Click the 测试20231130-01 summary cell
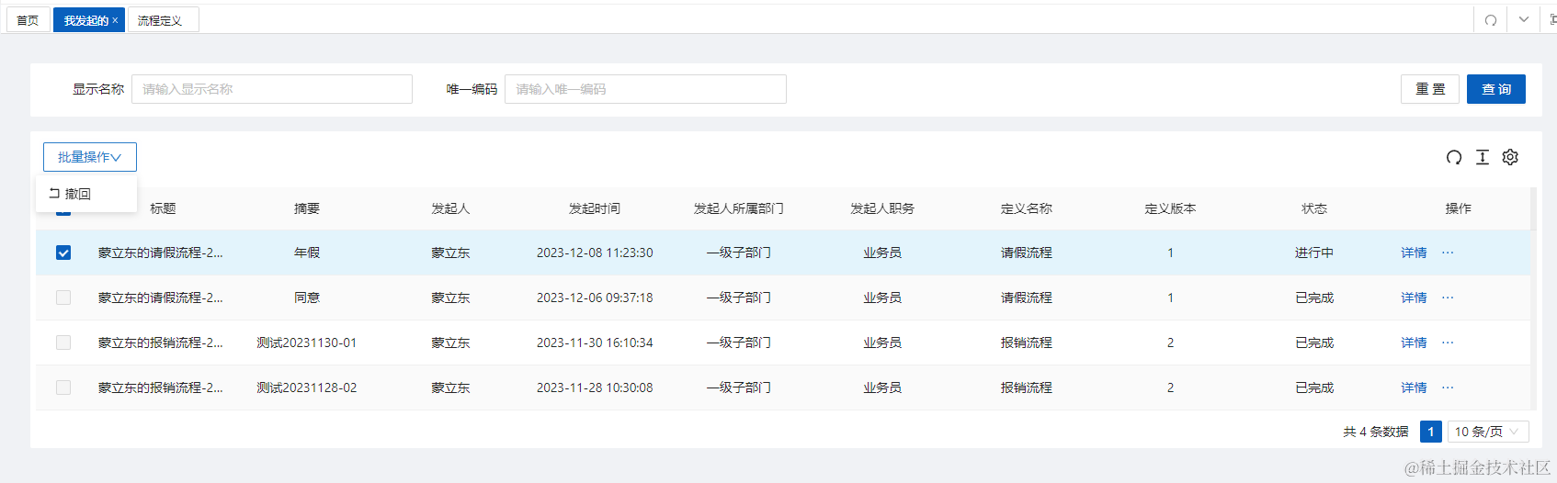The width and height of the screenshot is (1557, 483). tap(307, 343)
